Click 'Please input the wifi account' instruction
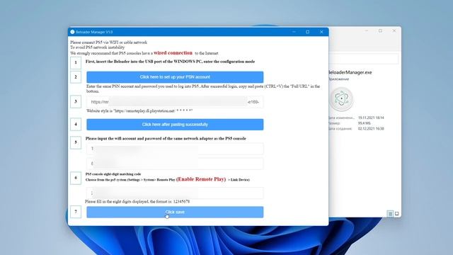Image resolution: width=453 pixels, height=255 pixels. point(166,139)
